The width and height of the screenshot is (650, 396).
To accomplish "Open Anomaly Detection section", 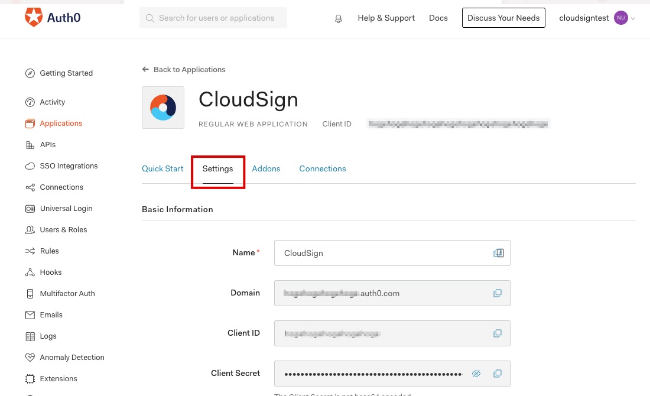I will (x=72, y=358).
